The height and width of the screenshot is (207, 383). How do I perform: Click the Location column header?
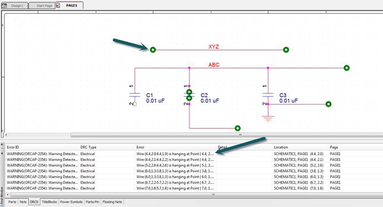click(x=281, y=147)
